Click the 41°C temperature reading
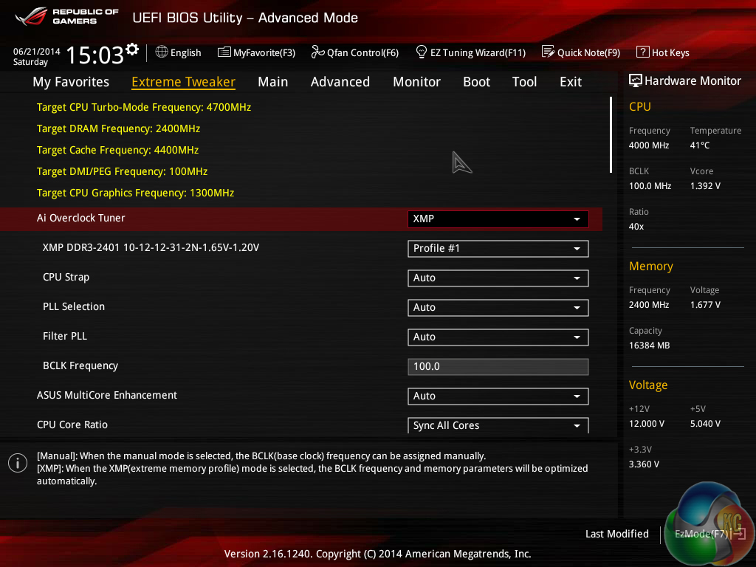This screenshot has height=567, width=756. (700, 145)
